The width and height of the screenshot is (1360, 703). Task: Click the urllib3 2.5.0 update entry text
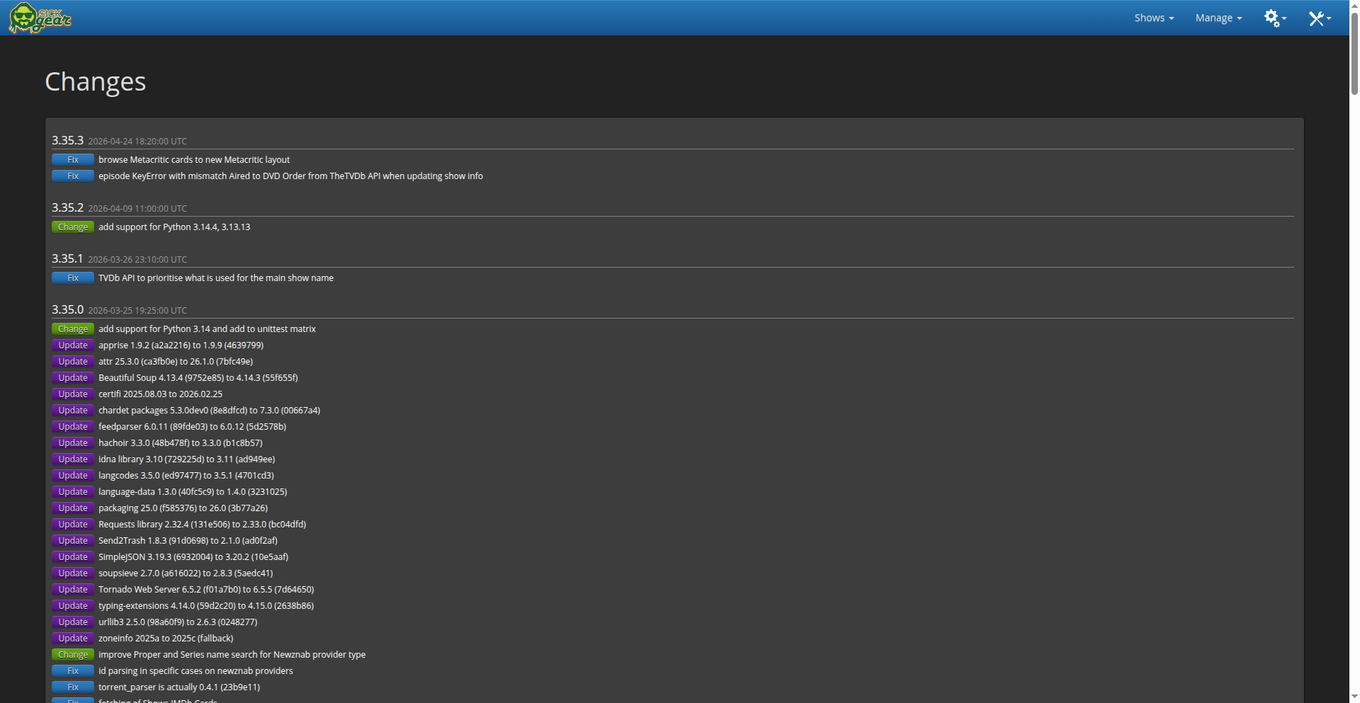pyautogui.click(x=178, y=622)
